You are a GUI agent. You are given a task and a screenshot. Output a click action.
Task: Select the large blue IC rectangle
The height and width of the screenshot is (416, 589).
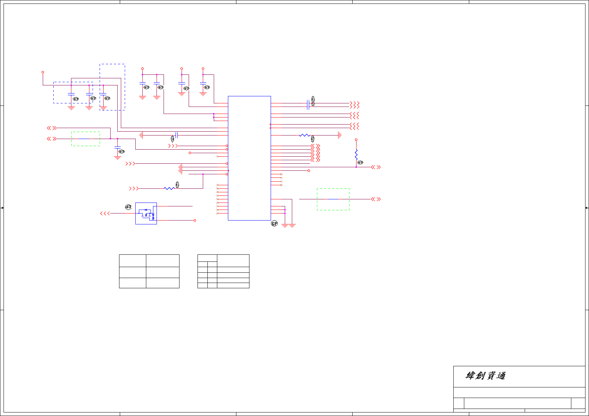coord(249,158)
